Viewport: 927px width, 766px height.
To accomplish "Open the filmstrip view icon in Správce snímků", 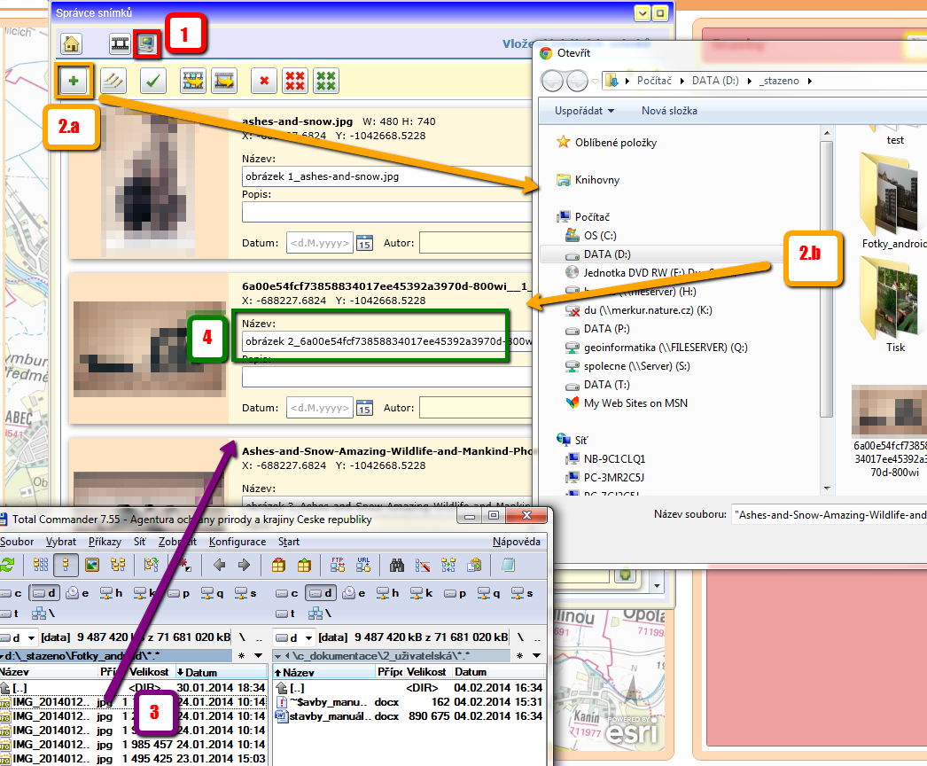I will click(x=120, y=43).
